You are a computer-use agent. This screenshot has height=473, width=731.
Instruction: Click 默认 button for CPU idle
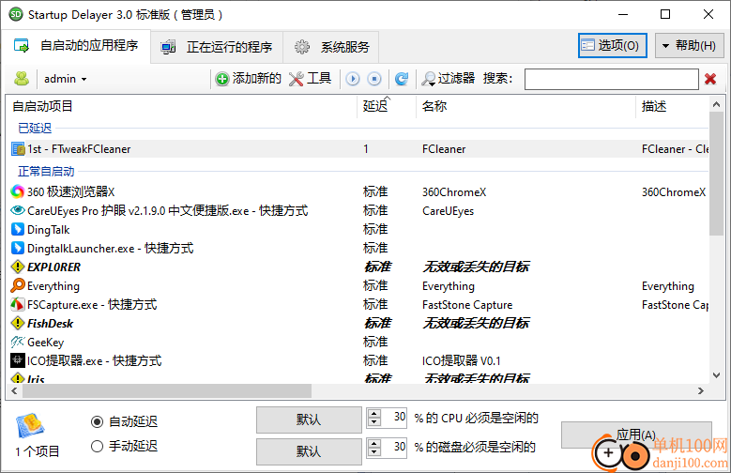[x=309, y=420]
